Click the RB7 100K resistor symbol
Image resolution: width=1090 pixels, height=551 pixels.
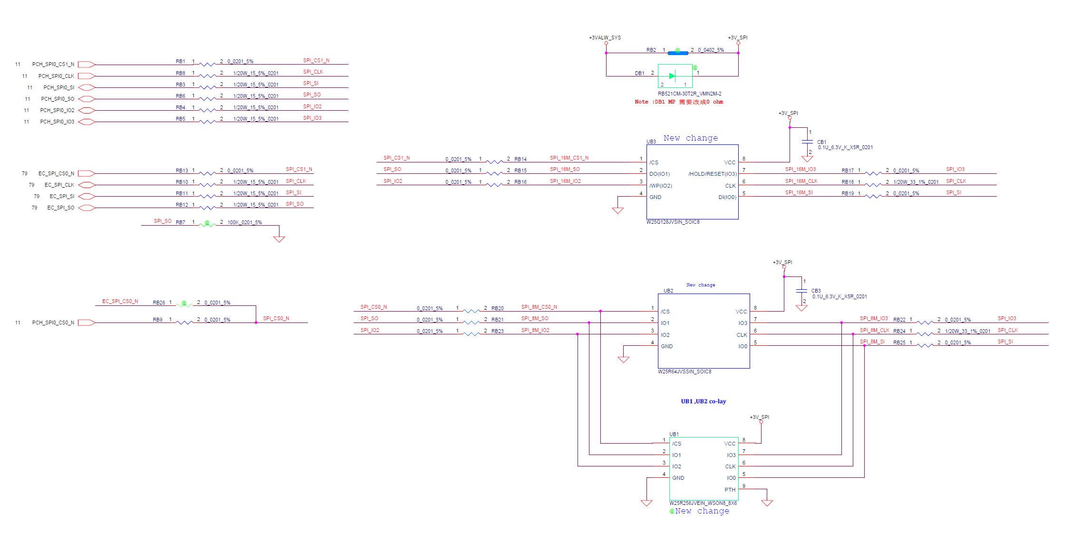point(207,225)
